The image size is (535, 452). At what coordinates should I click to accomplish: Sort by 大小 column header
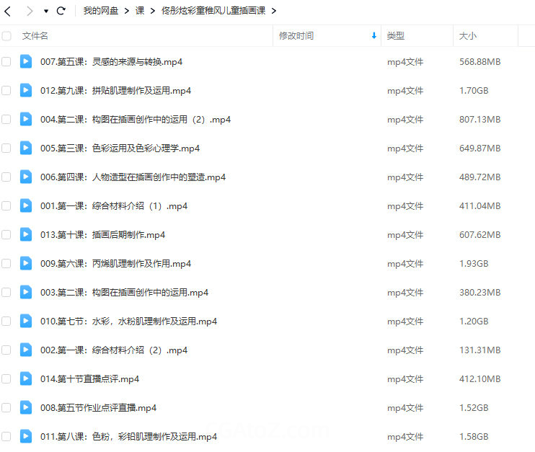468,36
